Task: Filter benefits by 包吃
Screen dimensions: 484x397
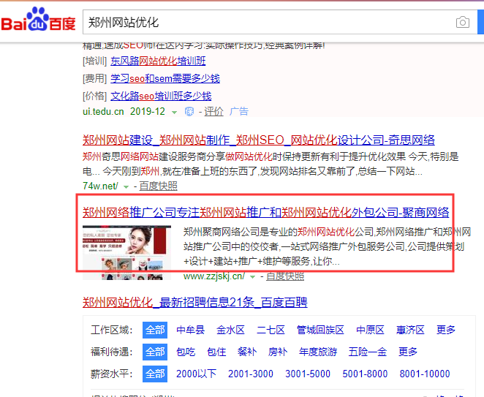Action: pyautogui.click(x=186, y=352)
